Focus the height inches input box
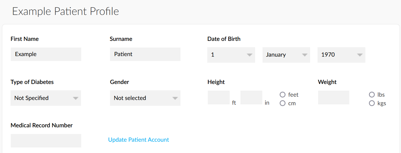 pos(251,97)
